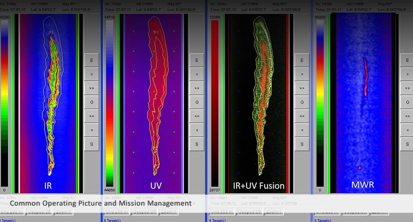This screenshot has height=222, width=413.
Task: Fast rewind with << in the UV panel
Action: (x=196, y=116)
